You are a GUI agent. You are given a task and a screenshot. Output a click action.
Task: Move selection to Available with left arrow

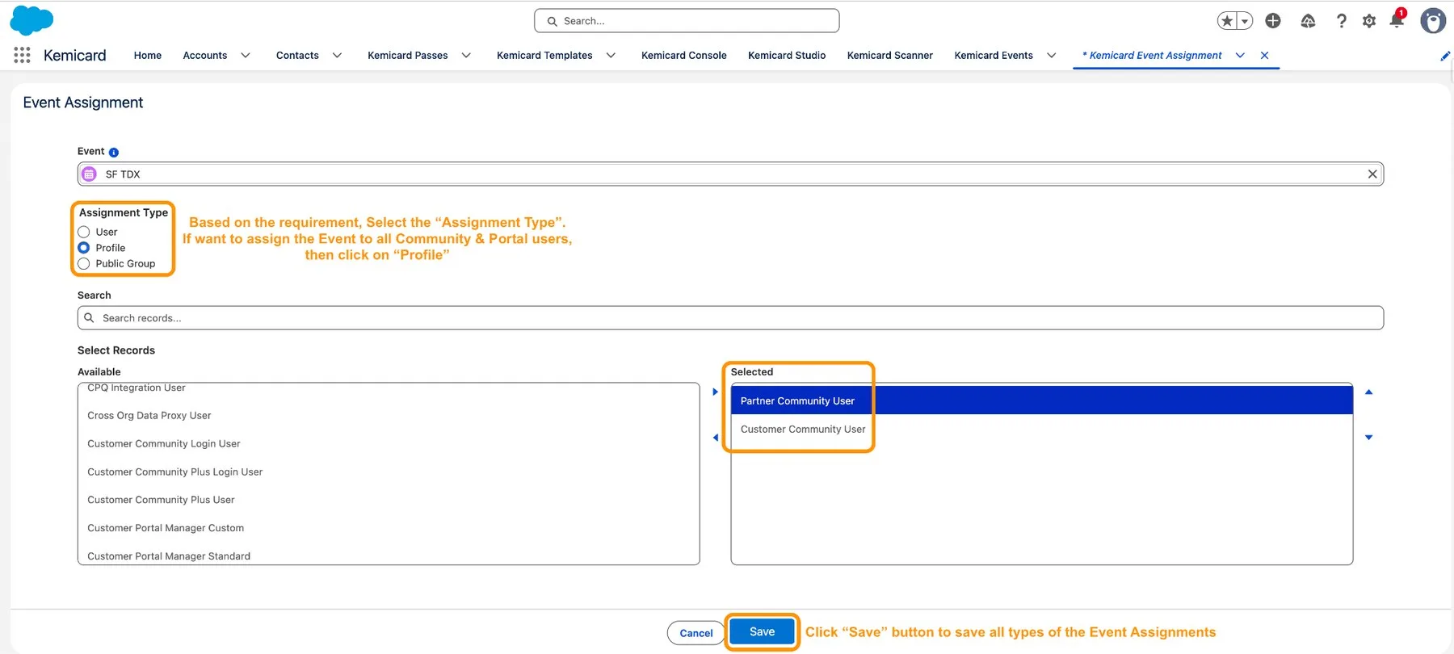[715, 438]
